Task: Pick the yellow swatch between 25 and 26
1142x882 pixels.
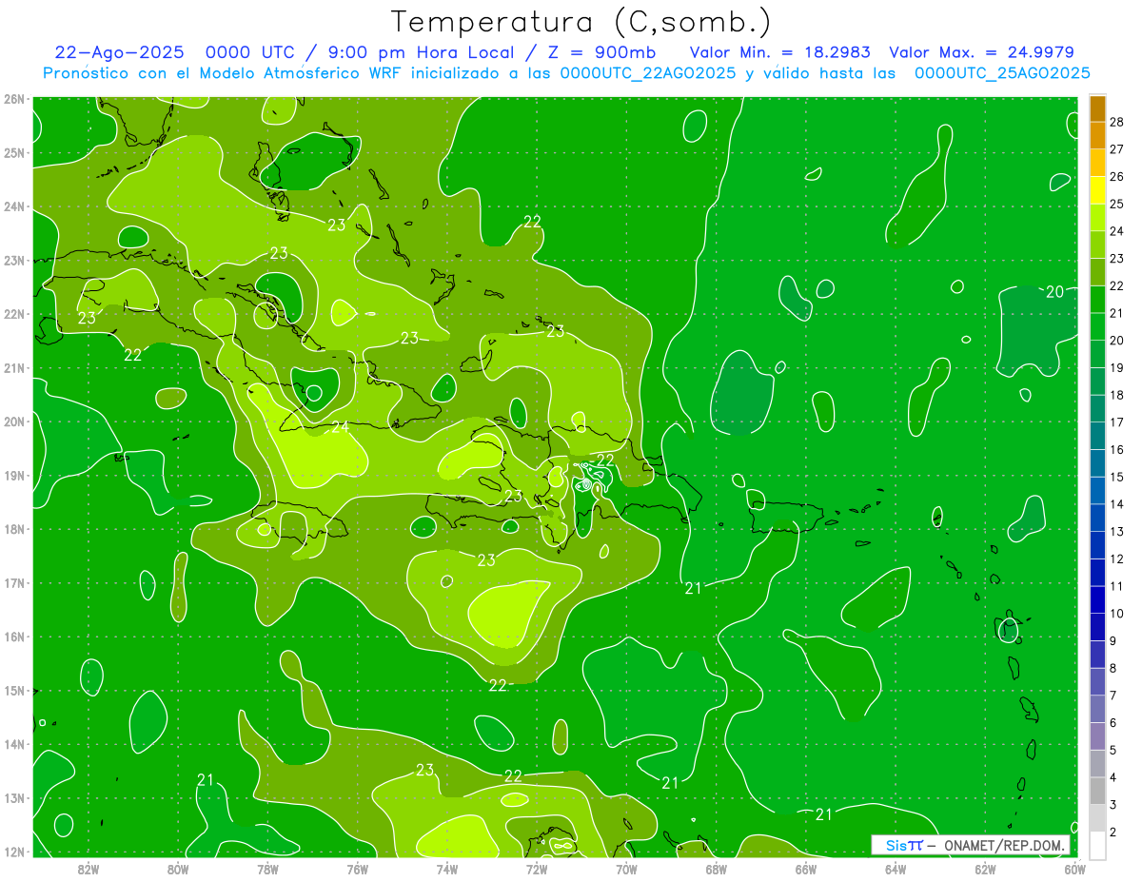Action: [1097, 190]
